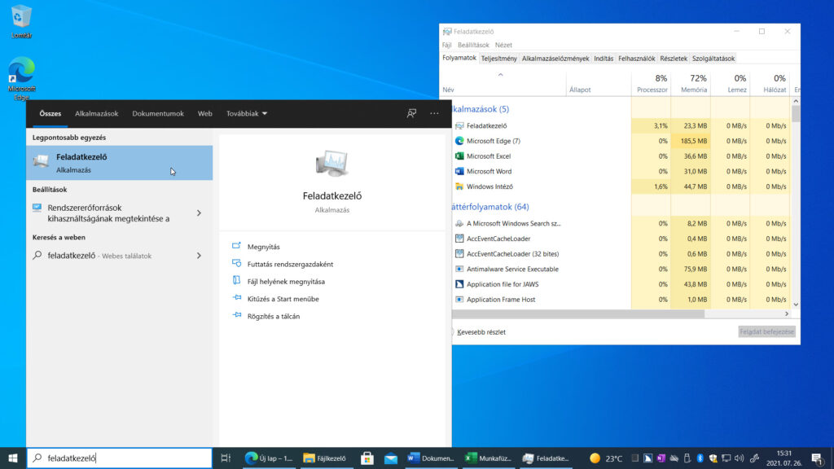Image resolution: width=834 pixels, height=469 pixels.
Task: Click the OneNote tray icon
Action: coord(661,458)
